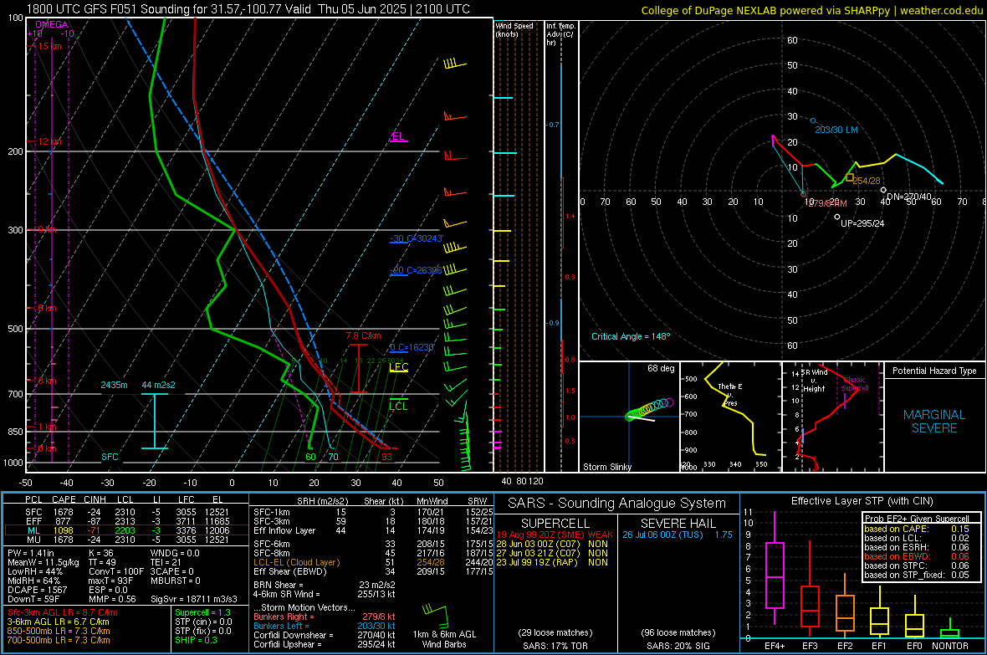Click the -30 C=30243' height label
Screen dimensions: 987x655
(x=417, y=238)
